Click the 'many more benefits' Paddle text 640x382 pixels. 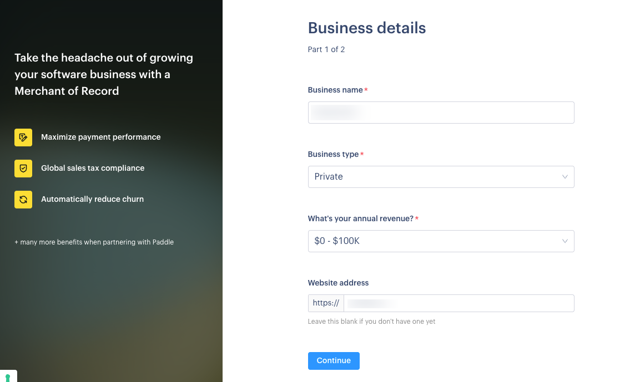point(94,242)
